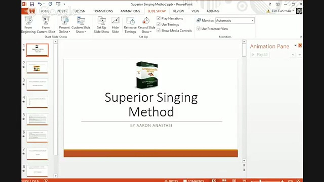Click Start From Beginning quick access icon
The height and width of the screenshot is (182, 324).
click(x=58, y=4)
